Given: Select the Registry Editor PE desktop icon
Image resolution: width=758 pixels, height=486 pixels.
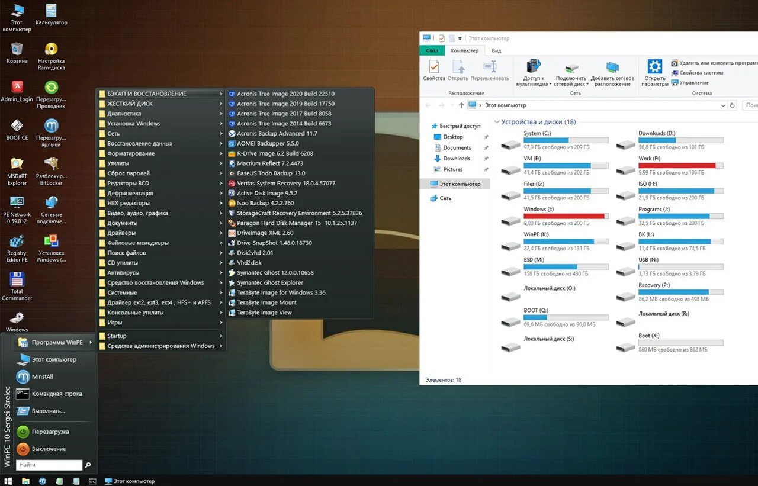Looking at the screenshot, I should point(17,247).
